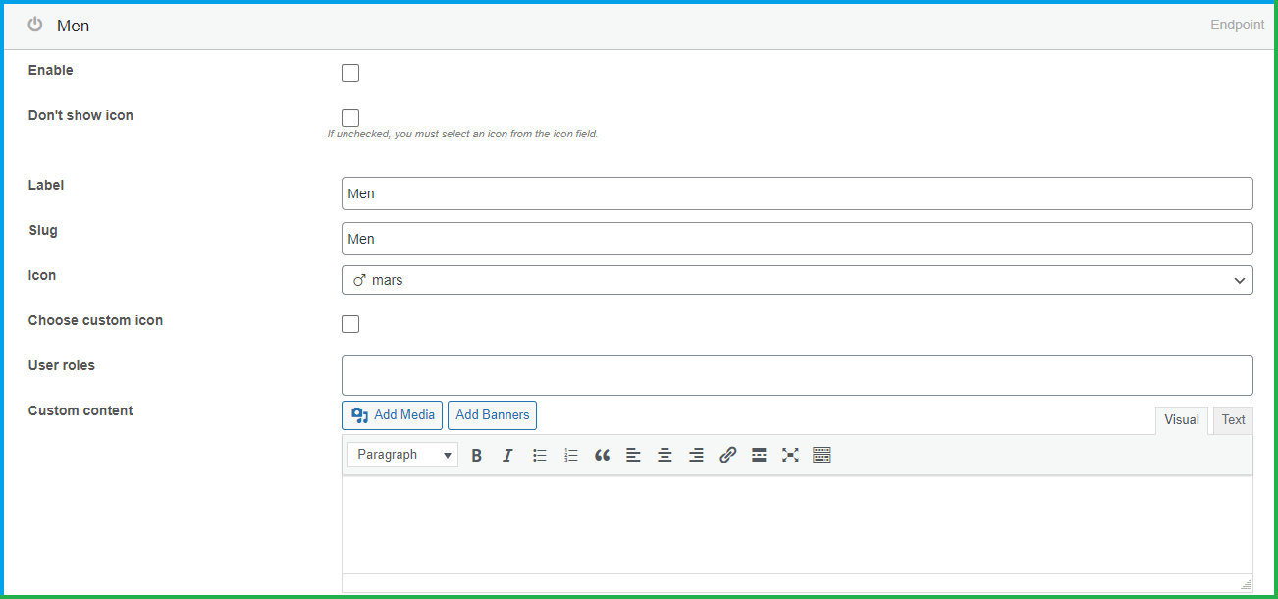1278x599 pixels.
Task: Click inside the User roles field
Action: [x=797, y=375]
